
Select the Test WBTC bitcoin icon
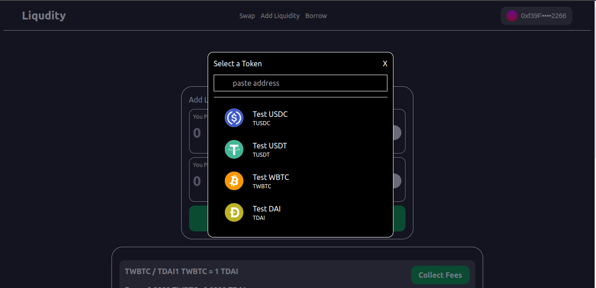point(234,181)
